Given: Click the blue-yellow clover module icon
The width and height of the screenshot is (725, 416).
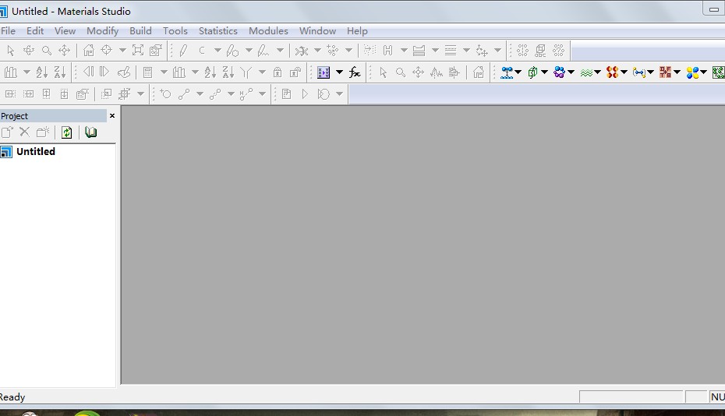Looking at the screenshot, I should click(692, 72).
